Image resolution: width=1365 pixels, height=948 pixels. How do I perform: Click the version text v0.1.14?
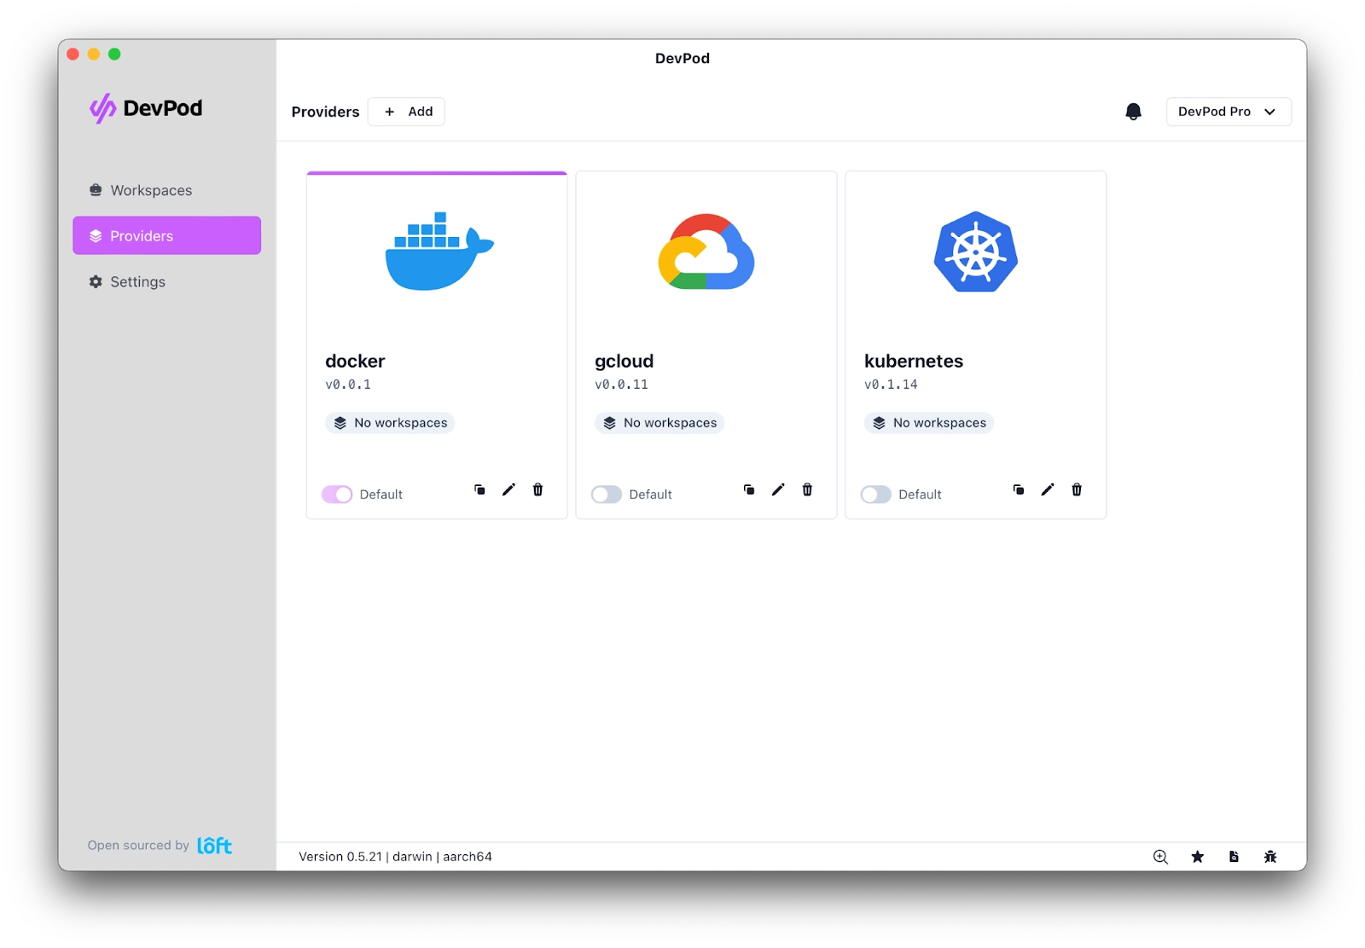pos(891,384)
